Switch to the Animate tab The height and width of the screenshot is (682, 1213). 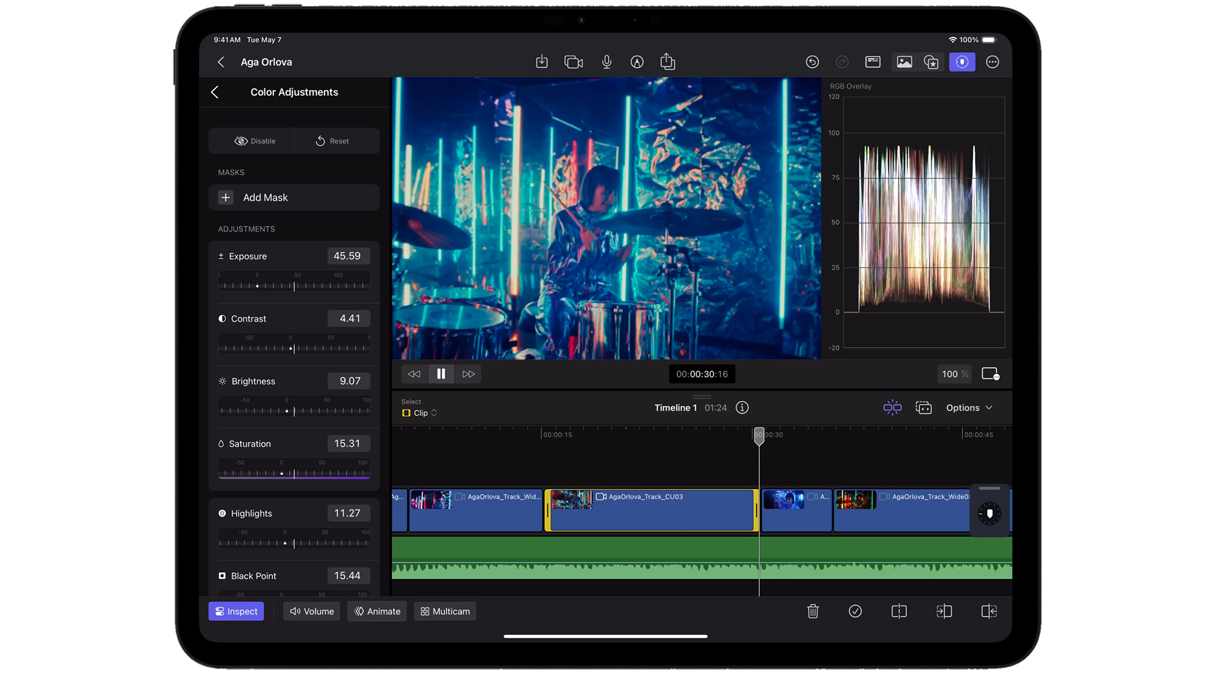[377, 611]
